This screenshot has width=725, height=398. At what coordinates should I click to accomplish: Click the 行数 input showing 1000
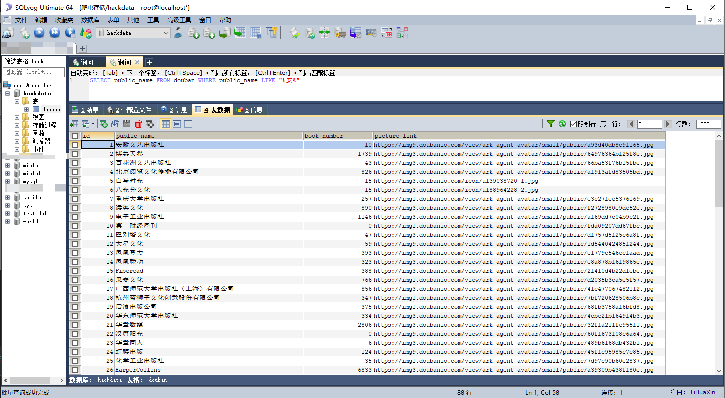[708, 124]
